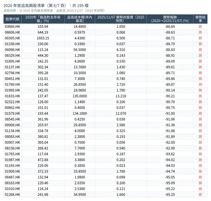Select stock code 01769.HK

(12, 85)
